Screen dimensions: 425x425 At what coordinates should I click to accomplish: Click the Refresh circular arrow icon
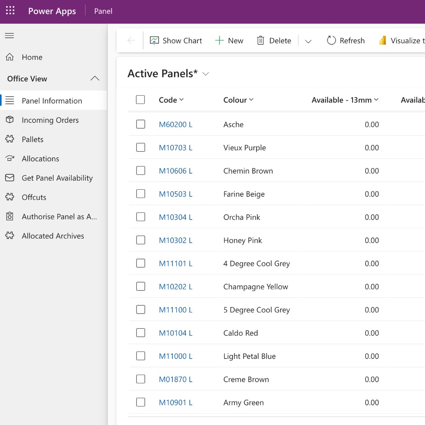tap(331, 41)
